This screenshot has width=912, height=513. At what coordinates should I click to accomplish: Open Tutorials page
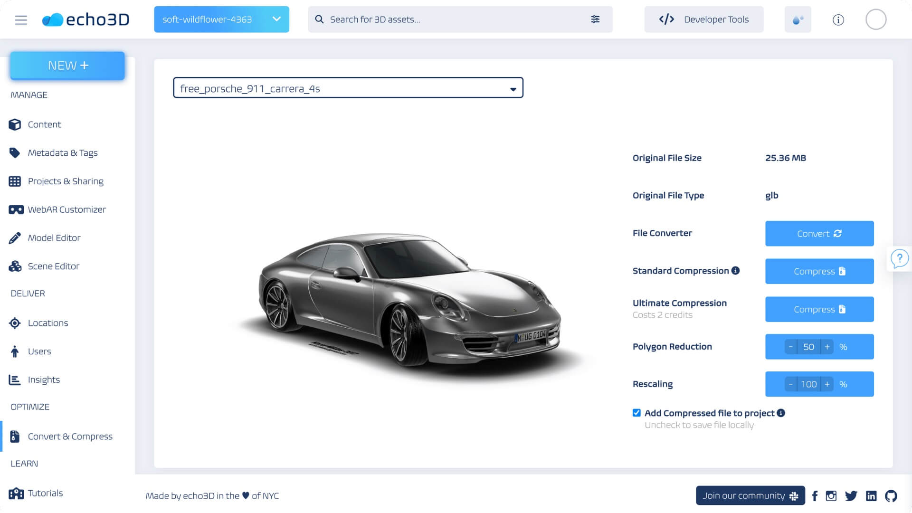pos(45,493)
